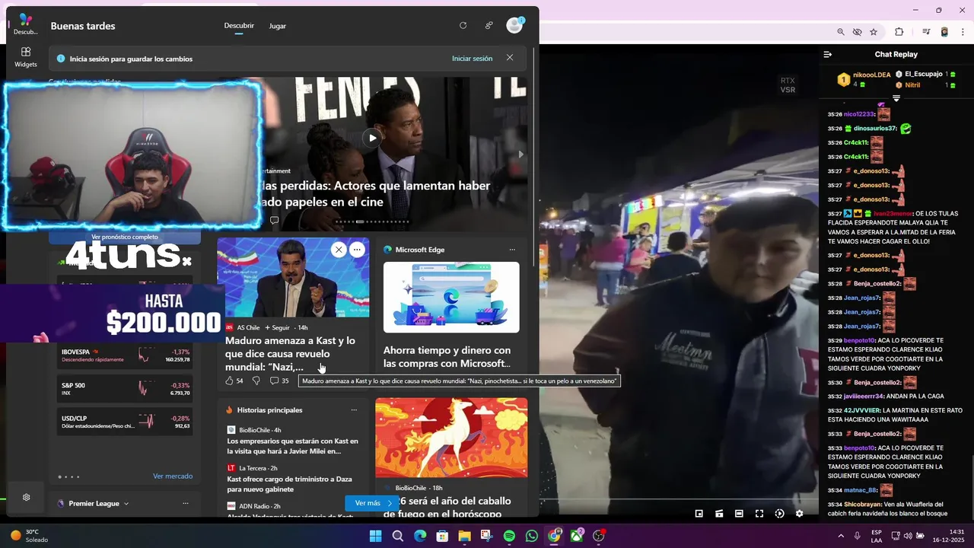This screenshot has height=548, width=974.
Task: Open Premier League widget options menu
Action: click(x=186, y=504)
